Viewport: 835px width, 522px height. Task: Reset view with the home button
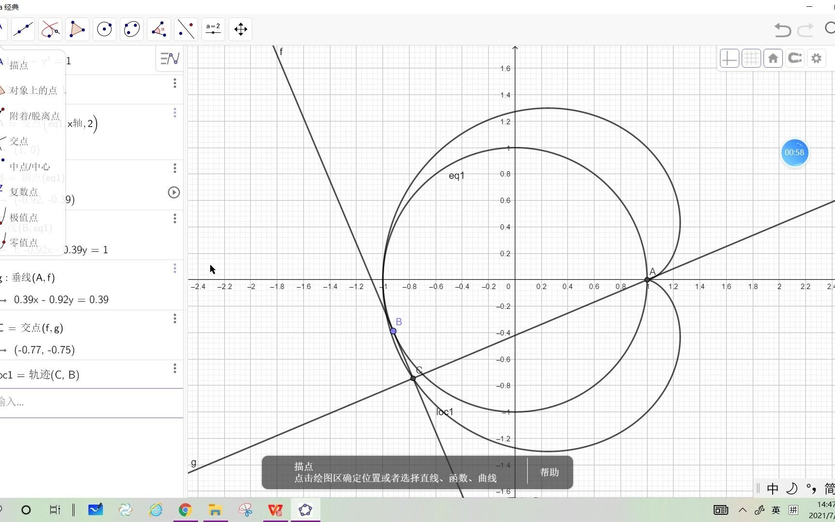point(773,58)
